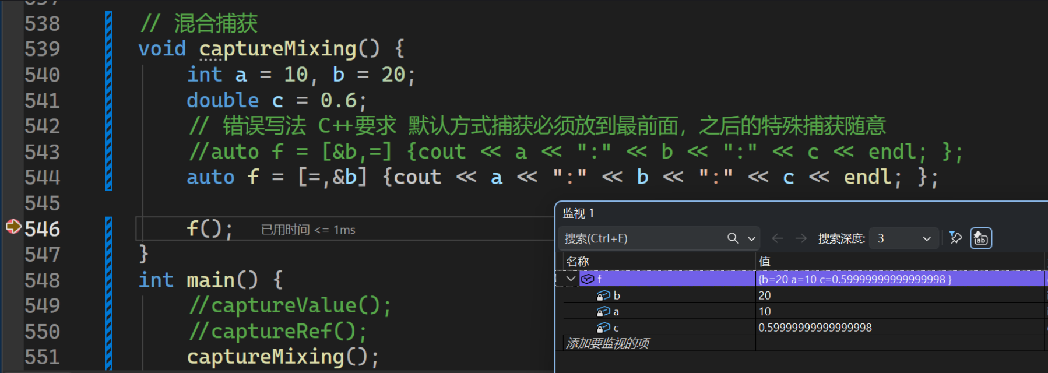Click the f(); call on line 546
This screenshot has height=373, width=1048.
(209, 228)
